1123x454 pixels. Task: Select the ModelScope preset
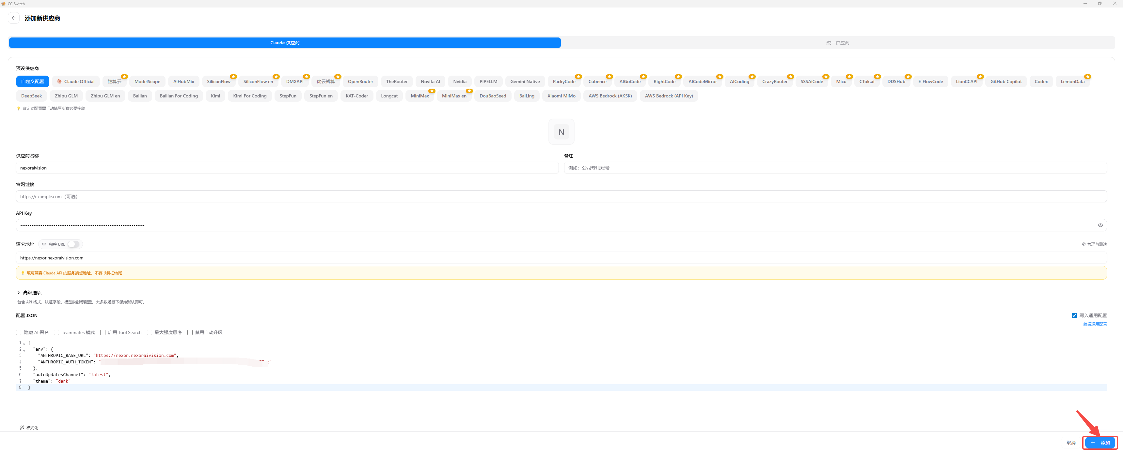click(x=147, y=81)
